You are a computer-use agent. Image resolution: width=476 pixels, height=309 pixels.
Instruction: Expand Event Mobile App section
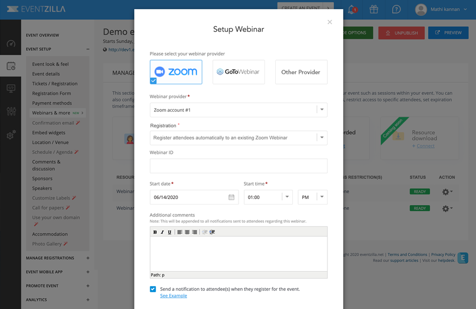tap(88, 272)
